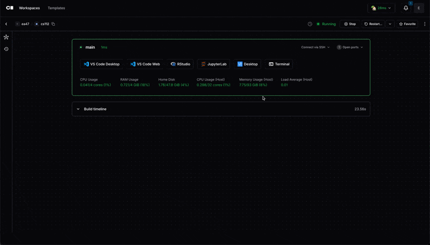Viewport: 430px width, 245px height.
Task: Open the Connect via SSH dropdown
Action: coord(316,47)
